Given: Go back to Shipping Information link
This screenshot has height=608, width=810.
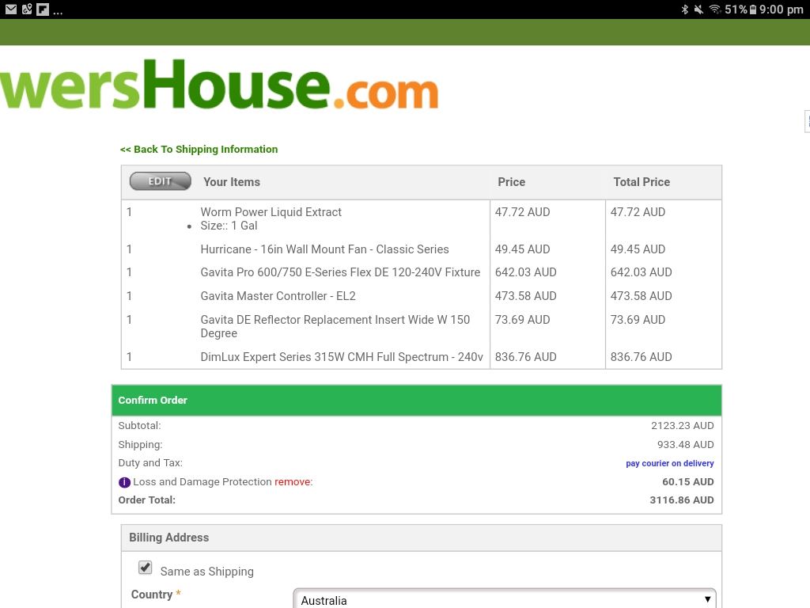Looking at the screenshot, I should [x=199, y=150].
